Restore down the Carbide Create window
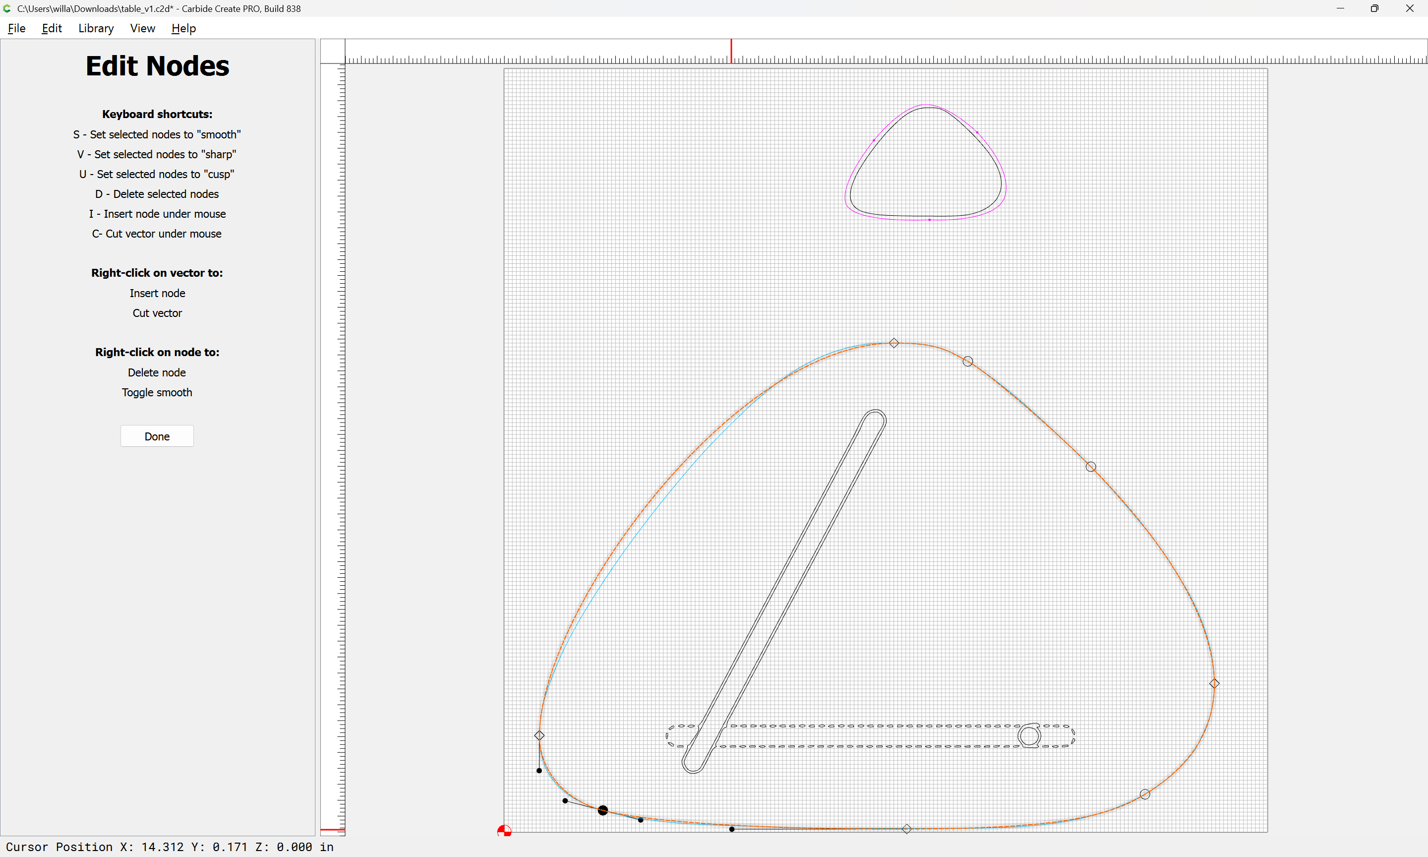1428x857 pixels. pyautogui.click(x=1374, y=8)
